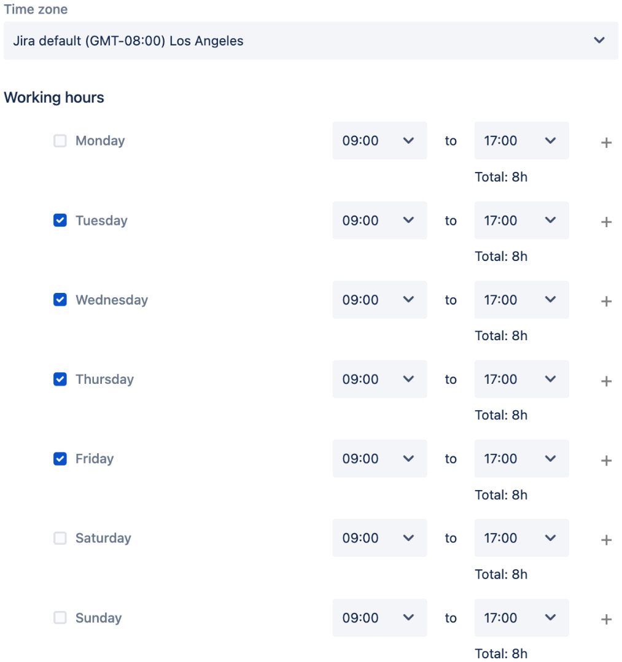This screenshot has height=662, width=622.
Task: Disable Thursday as a working day
Action: pyautogui.click(x=60, y=379)
